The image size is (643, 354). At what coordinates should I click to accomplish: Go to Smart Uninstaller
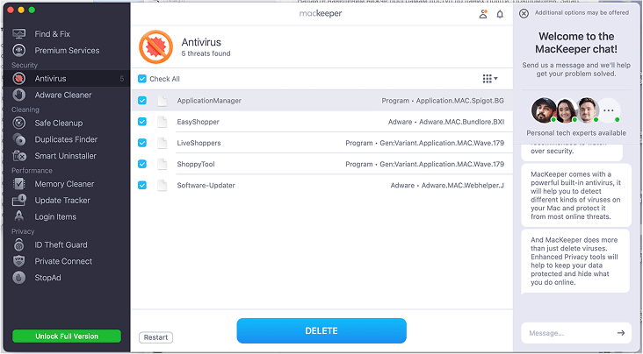pos(66,155)
